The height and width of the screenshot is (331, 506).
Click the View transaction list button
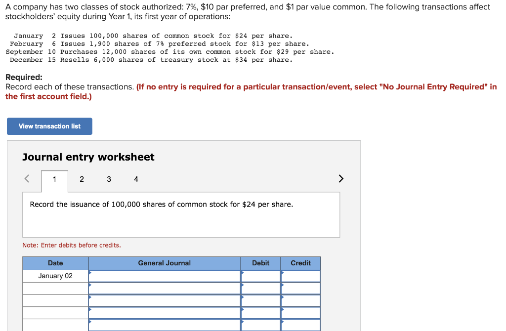pyautogui.click(x=49, y=126)
